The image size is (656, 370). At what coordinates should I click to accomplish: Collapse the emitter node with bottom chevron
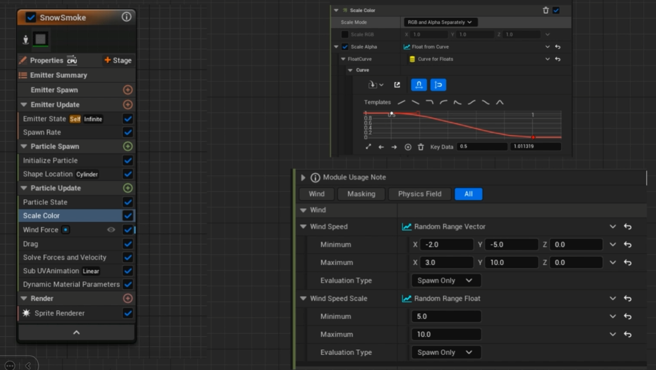[76, 332]
